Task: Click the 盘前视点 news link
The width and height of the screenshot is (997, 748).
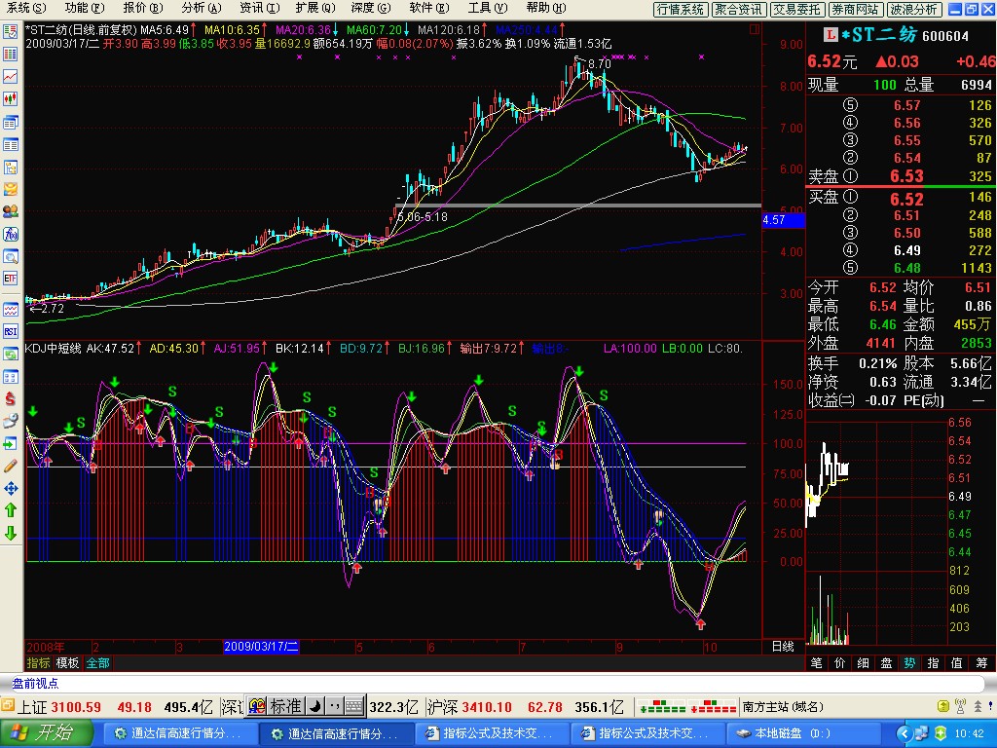Action: (x=36, y=683)
